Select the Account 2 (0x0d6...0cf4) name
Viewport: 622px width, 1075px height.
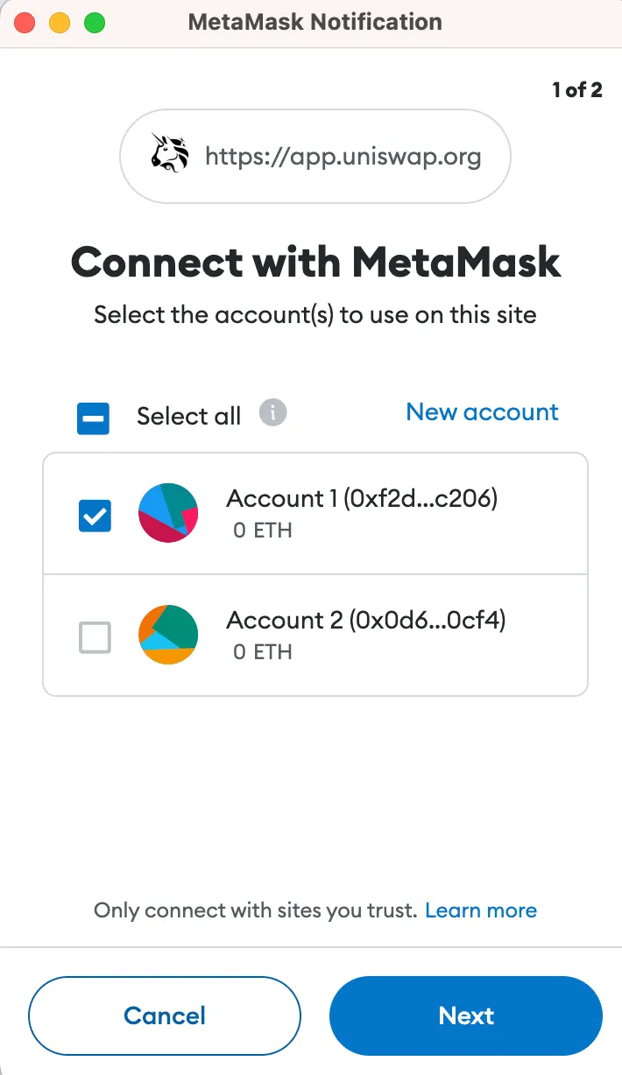[366, 621]
